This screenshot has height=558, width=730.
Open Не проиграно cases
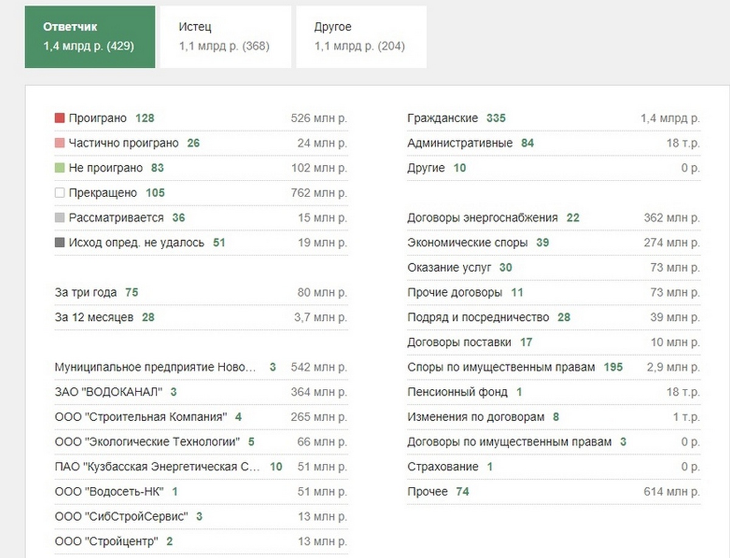coord(106,168)
